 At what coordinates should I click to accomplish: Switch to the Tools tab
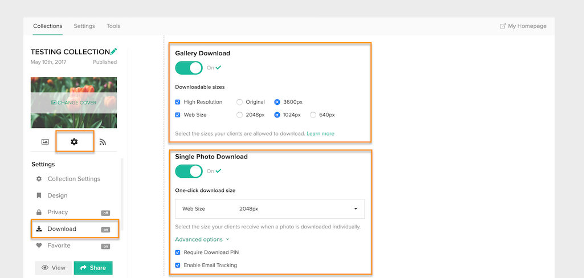coord(113,26)
